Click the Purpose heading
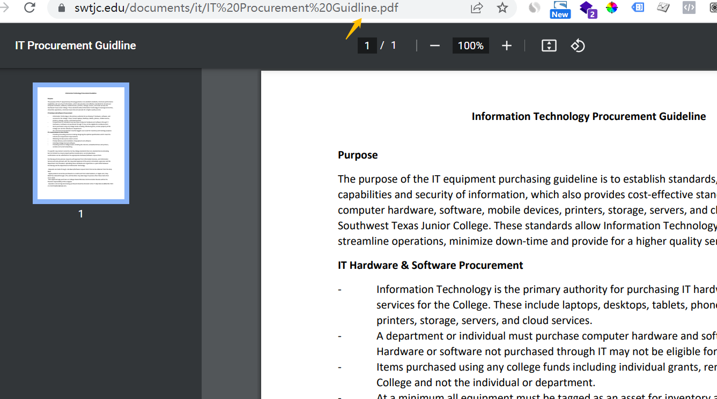717x399 pixels. [x=358, y=155]
